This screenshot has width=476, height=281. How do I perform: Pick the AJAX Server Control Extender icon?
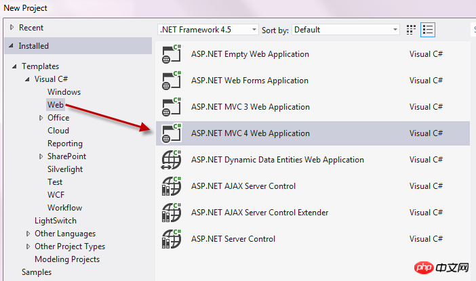point(172,212)
